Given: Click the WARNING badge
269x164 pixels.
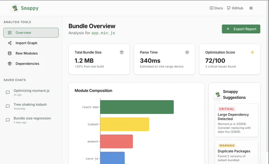Looking at the screenshot, I should click(227, 145).
